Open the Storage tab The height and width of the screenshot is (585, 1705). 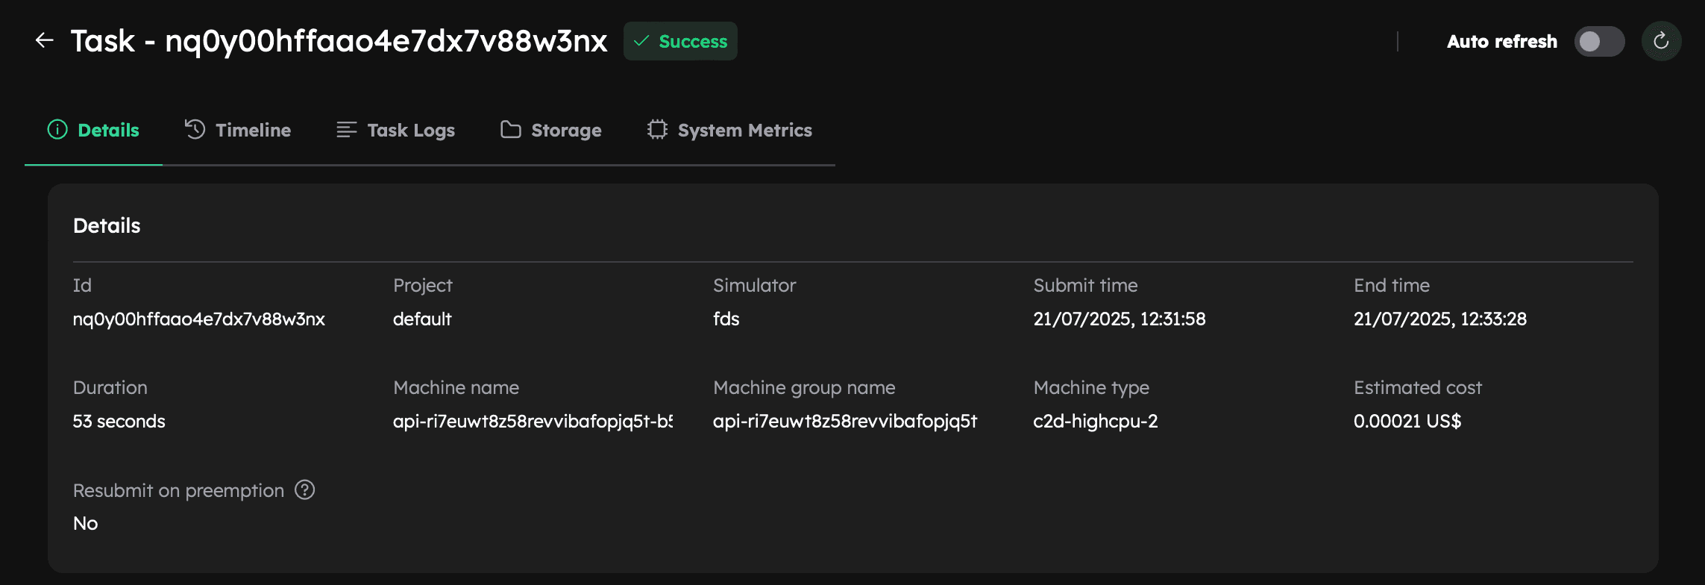click(565, 130)
